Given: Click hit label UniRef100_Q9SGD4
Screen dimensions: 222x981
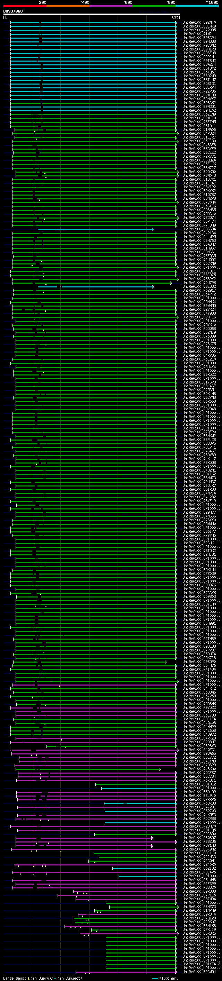Looking at the screenshot, I should click(x=199, y=229).
